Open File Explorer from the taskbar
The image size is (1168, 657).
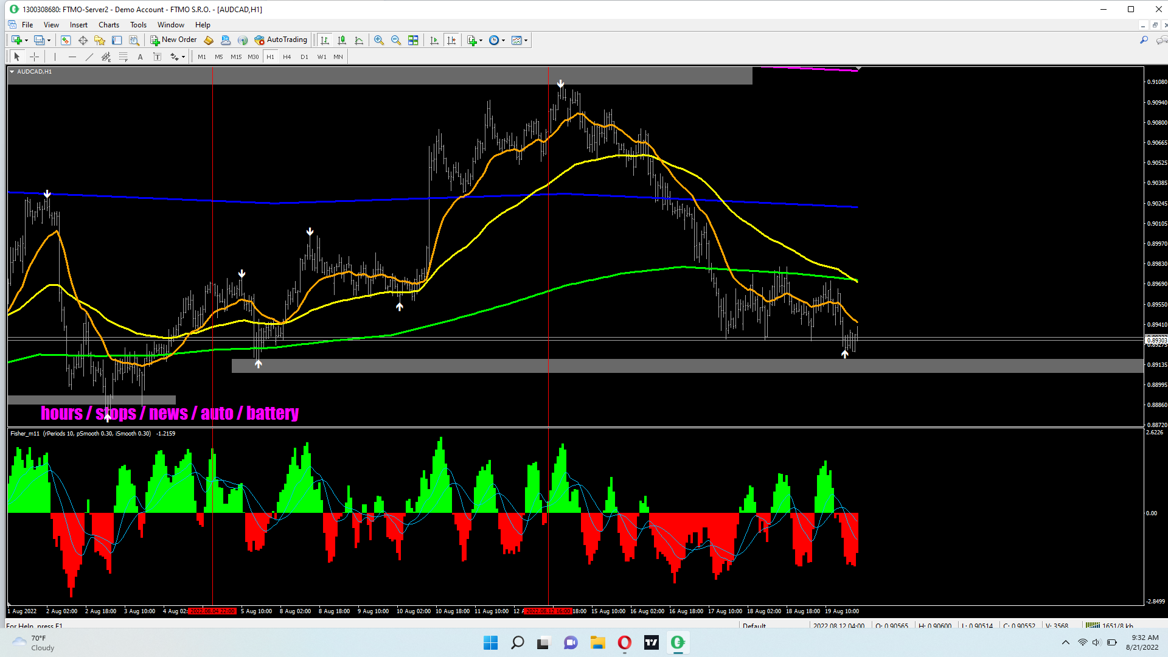tap(597, 642)
